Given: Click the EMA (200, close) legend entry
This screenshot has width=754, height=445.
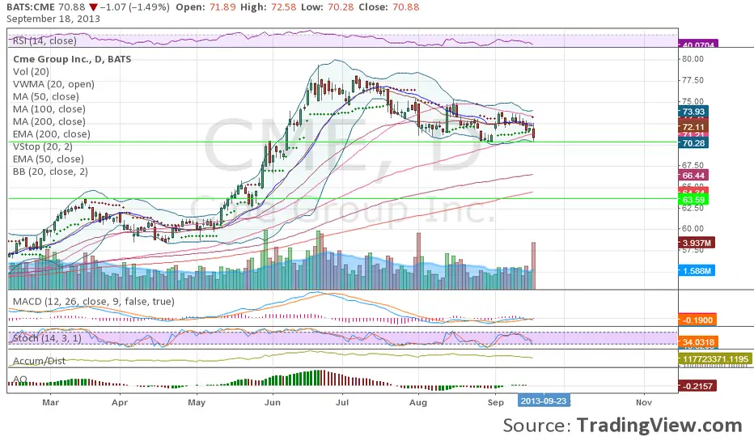Looking at the screenshot, I should (x=52, y=134).
